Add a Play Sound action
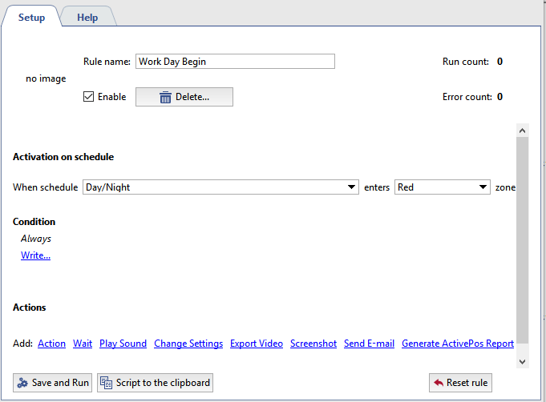Viewport: 546px width, 402px height. [x=123, y=344]
